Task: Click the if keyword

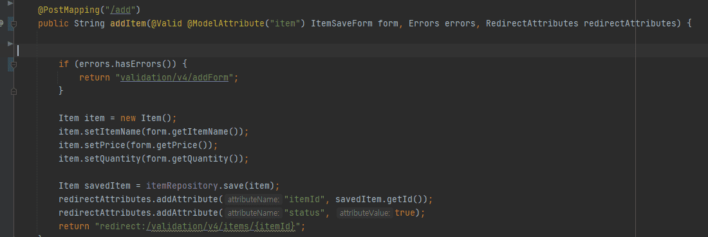Action: 64,64
